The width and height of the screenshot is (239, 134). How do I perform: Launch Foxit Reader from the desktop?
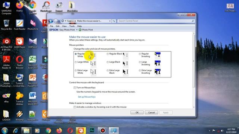coord(20,25)
